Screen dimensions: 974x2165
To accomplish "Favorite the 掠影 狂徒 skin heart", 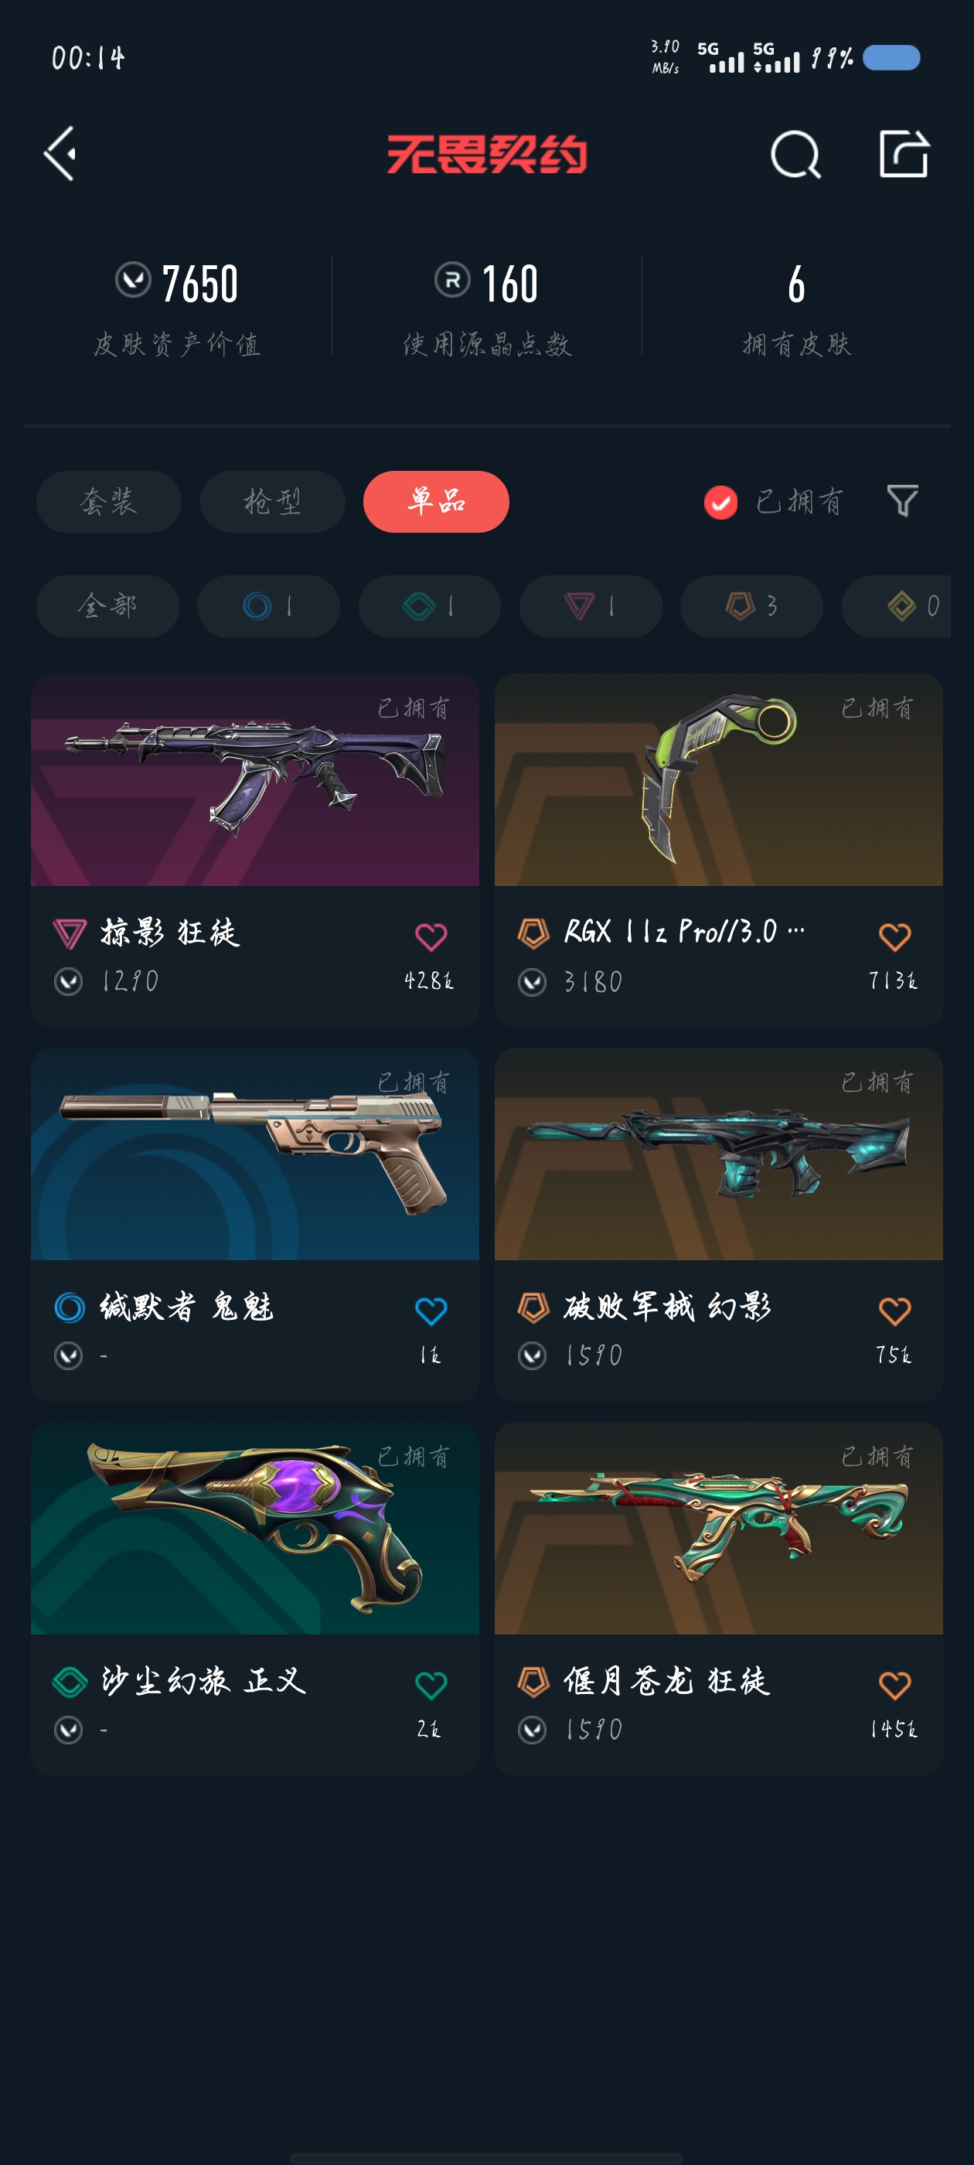I will (431, 936).
